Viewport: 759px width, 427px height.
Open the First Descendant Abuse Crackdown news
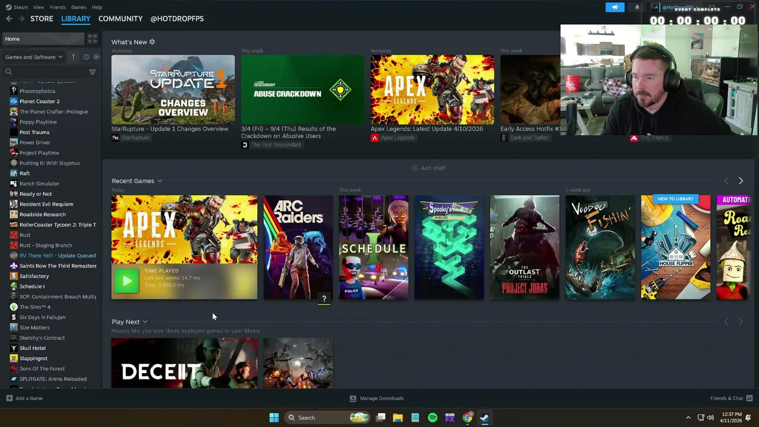302,90
